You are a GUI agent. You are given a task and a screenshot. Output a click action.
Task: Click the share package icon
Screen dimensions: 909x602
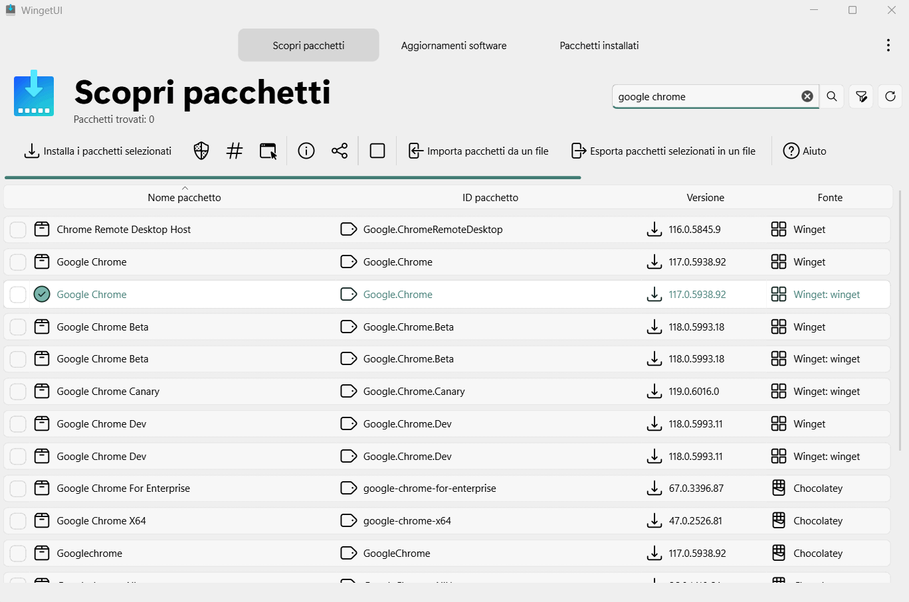(340, 151)
